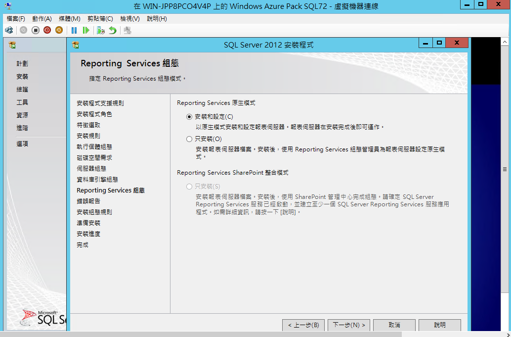Click the 執行個體組態 step
Screen dimensions: 511x337
click(x=94, y=147)
